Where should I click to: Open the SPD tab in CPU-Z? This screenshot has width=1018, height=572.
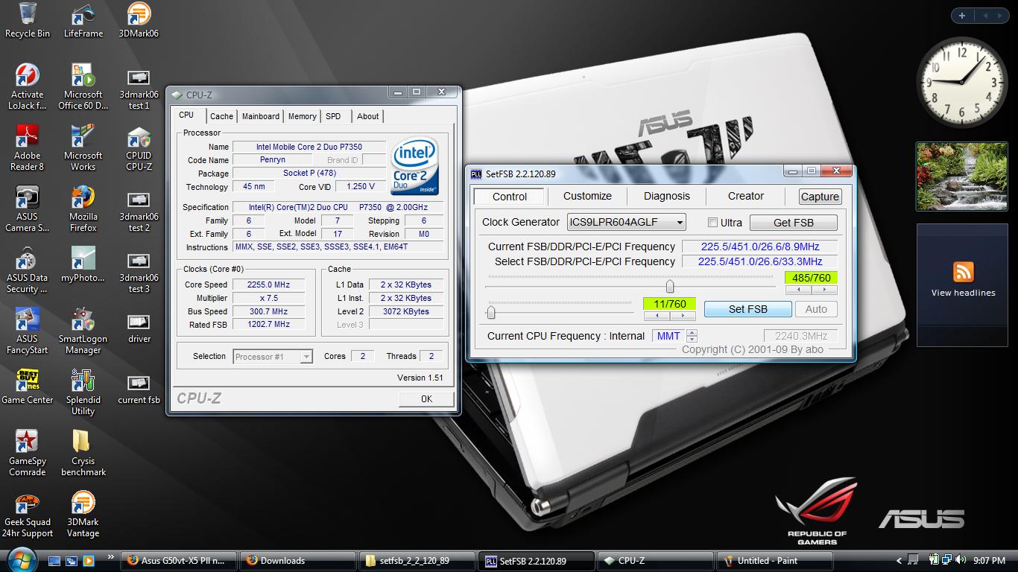pos(333,116)
